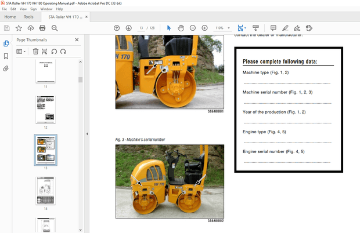This screenshot has height=233, width=360.
Task: Open the zoom level 110% dropdown
Action: (x=229, y=28)
